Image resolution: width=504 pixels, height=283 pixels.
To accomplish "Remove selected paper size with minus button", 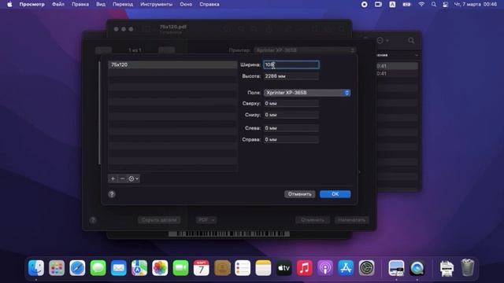I will pos(122,178).
